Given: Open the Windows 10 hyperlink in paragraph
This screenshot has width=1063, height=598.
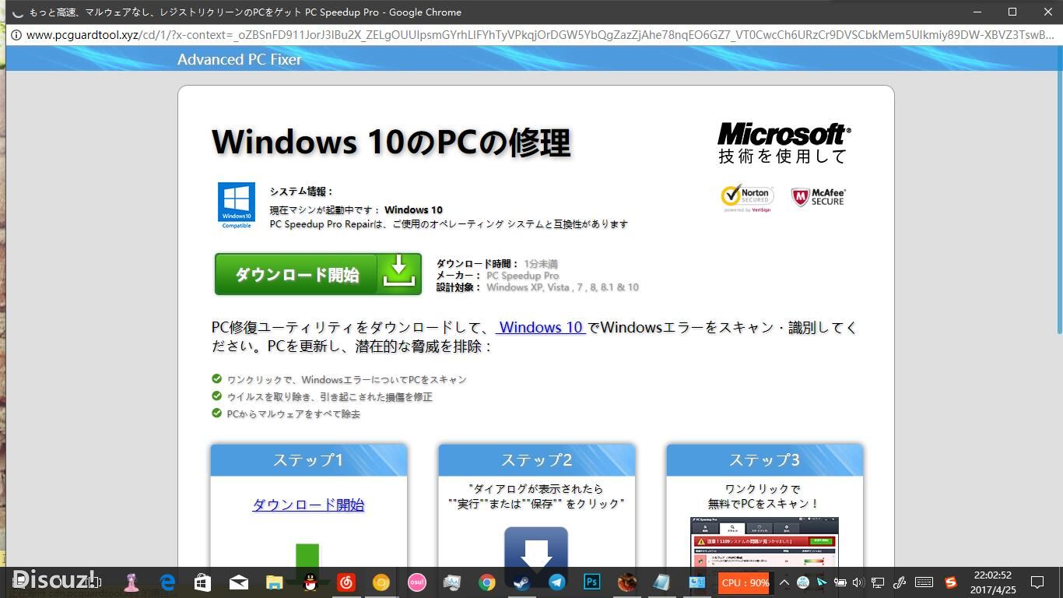Looking at the screenshot, I should 541,327.
